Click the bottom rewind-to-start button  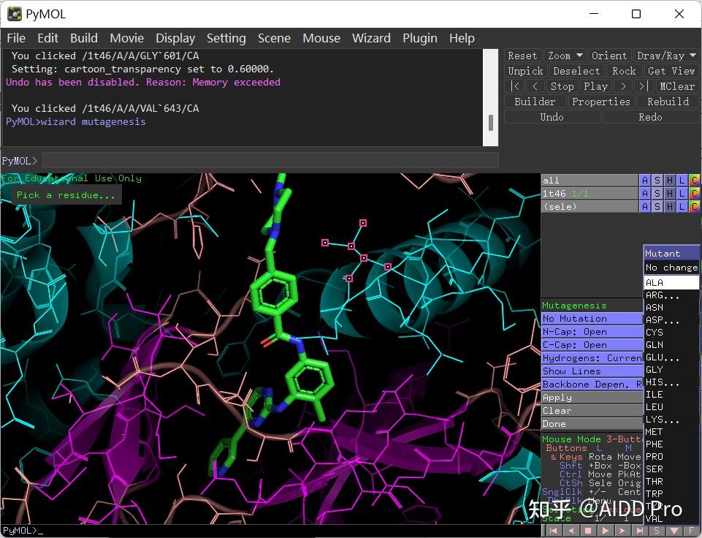tap(553, 531)
